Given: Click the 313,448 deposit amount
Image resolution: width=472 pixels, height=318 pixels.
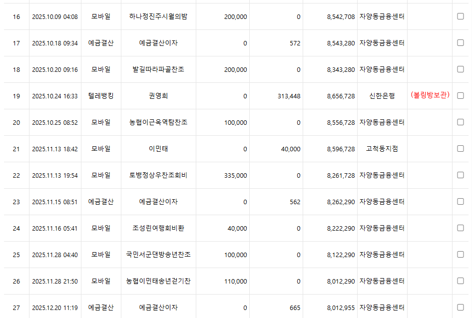Looking at the screenshot, I should [x=289, y=96].
